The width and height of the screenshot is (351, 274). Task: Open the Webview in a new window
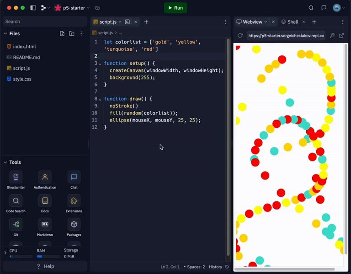pyautogui.click(x=341, y=36)
